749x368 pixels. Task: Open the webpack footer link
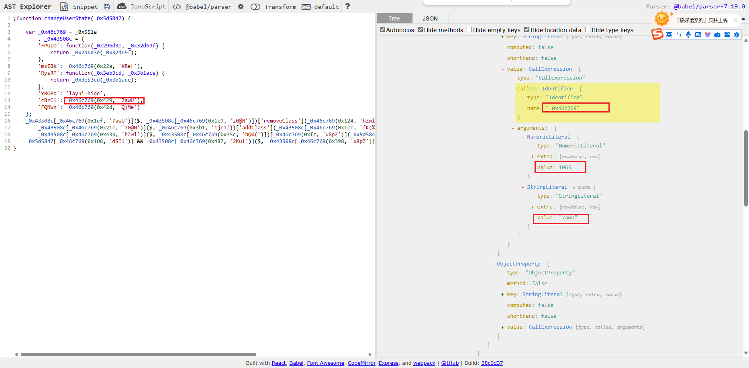pyautogui.click(x=424, y=363)
